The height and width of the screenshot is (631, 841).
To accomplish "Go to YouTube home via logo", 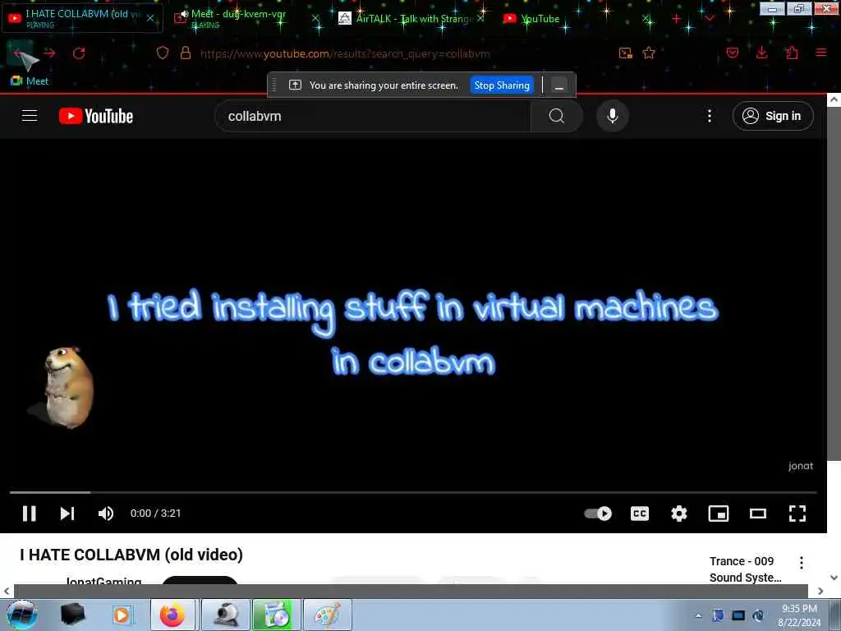I will pos(96,116).
